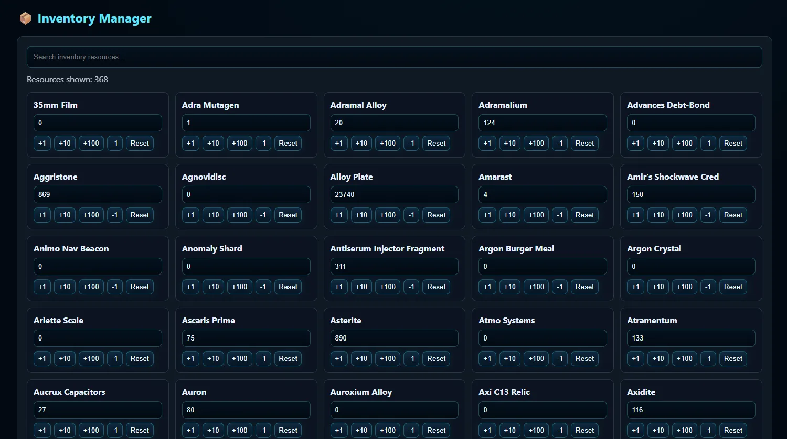
Task: Select the Anomaly Shard quantity input
Action: (x=246, y=266)
